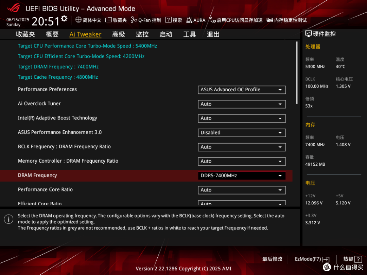Viewport: 367px width, 275px height.
Task: Click the Q-Fan 控制 label
Action: [x=150, y=20]
